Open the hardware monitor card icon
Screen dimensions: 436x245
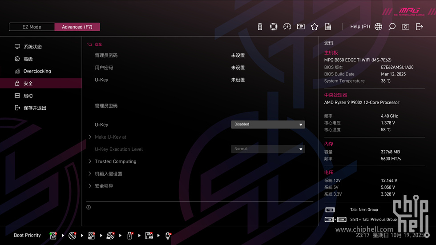[x=301, y=27]
